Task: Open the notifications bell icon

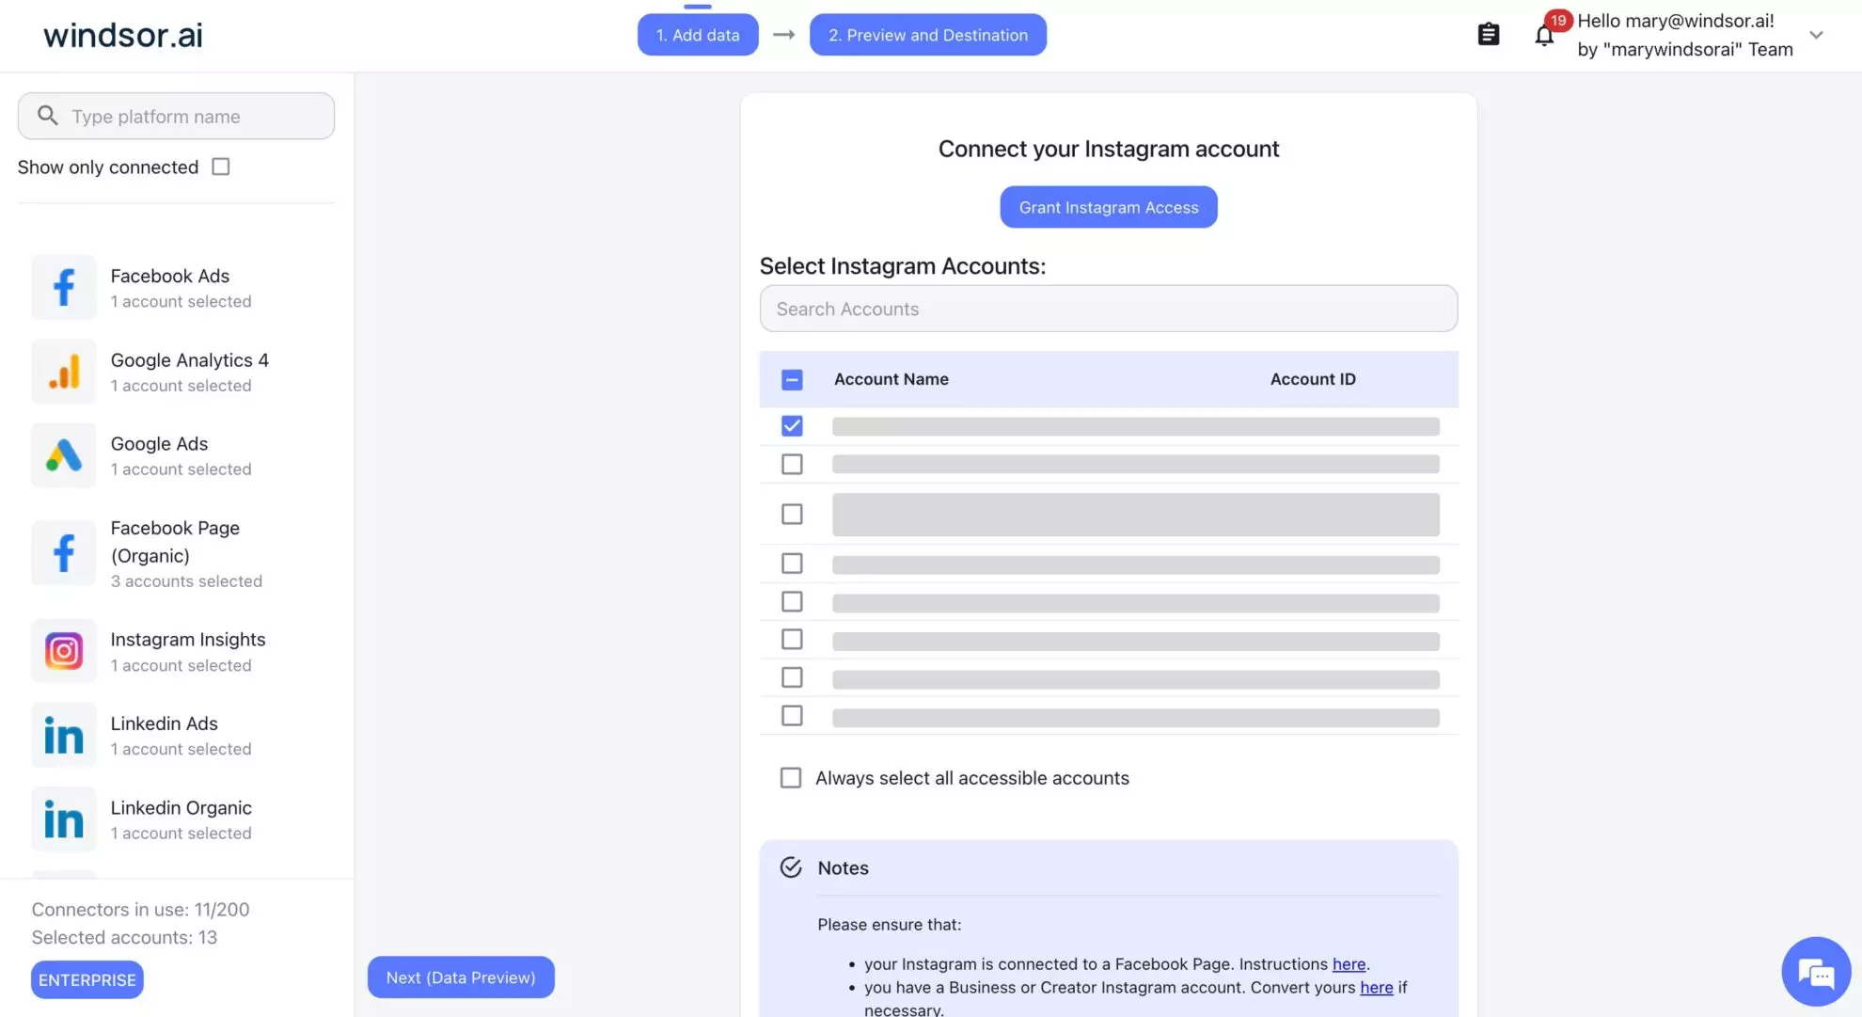Action: click(1543, 34)
